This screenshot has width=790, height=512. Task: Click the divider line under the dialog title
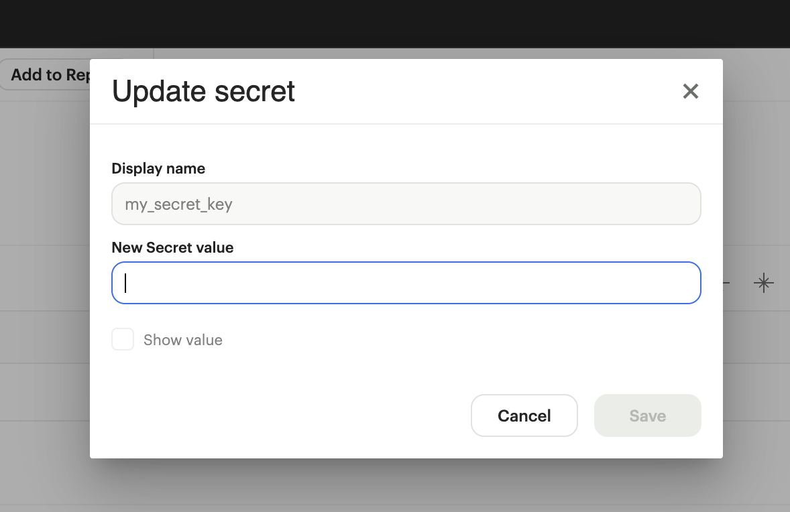click(x=406, y=124)
